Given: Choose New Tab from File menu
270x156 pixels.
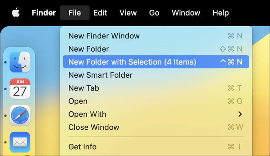Looking at the screenshot, I should click(84, 88).
